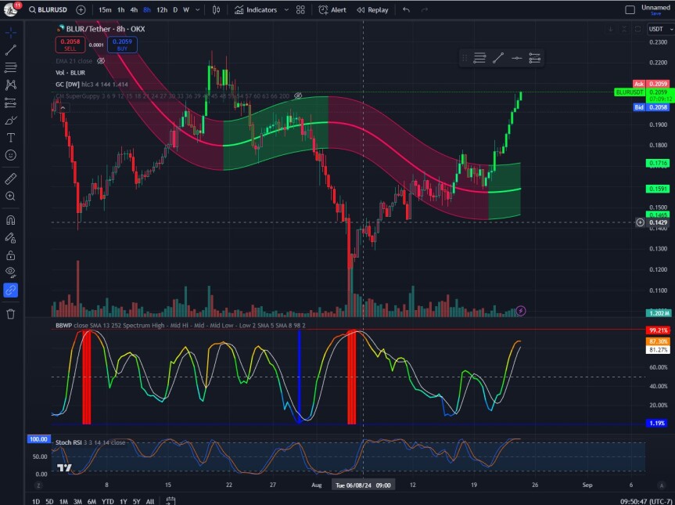The height and width of the screenshot is (505, 675).
Task: Expand the timeframe interval dropdown
Action: tap(198, 10)
